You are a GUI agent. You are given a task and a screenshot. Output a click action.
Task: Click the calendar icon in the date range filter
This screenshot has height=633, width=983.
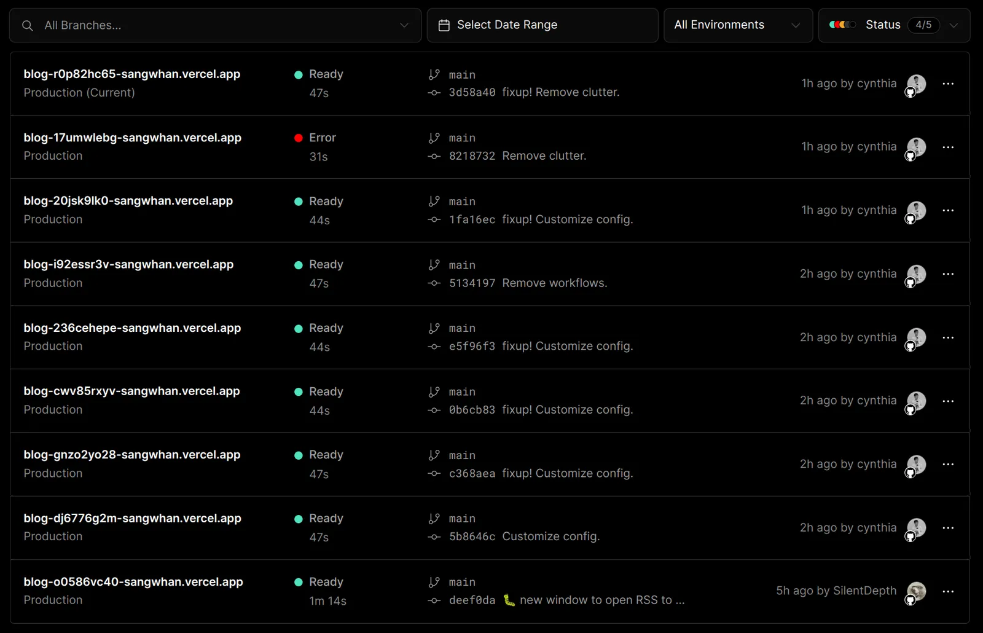point(444,25)
